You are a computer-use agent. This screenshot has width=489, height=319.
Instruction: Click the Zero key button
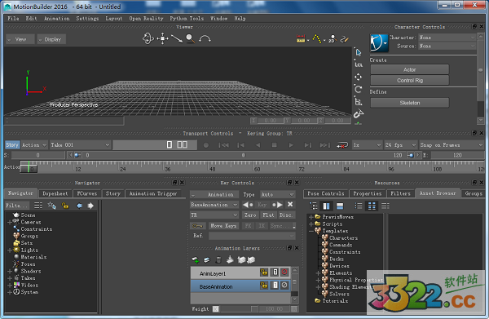250,215
